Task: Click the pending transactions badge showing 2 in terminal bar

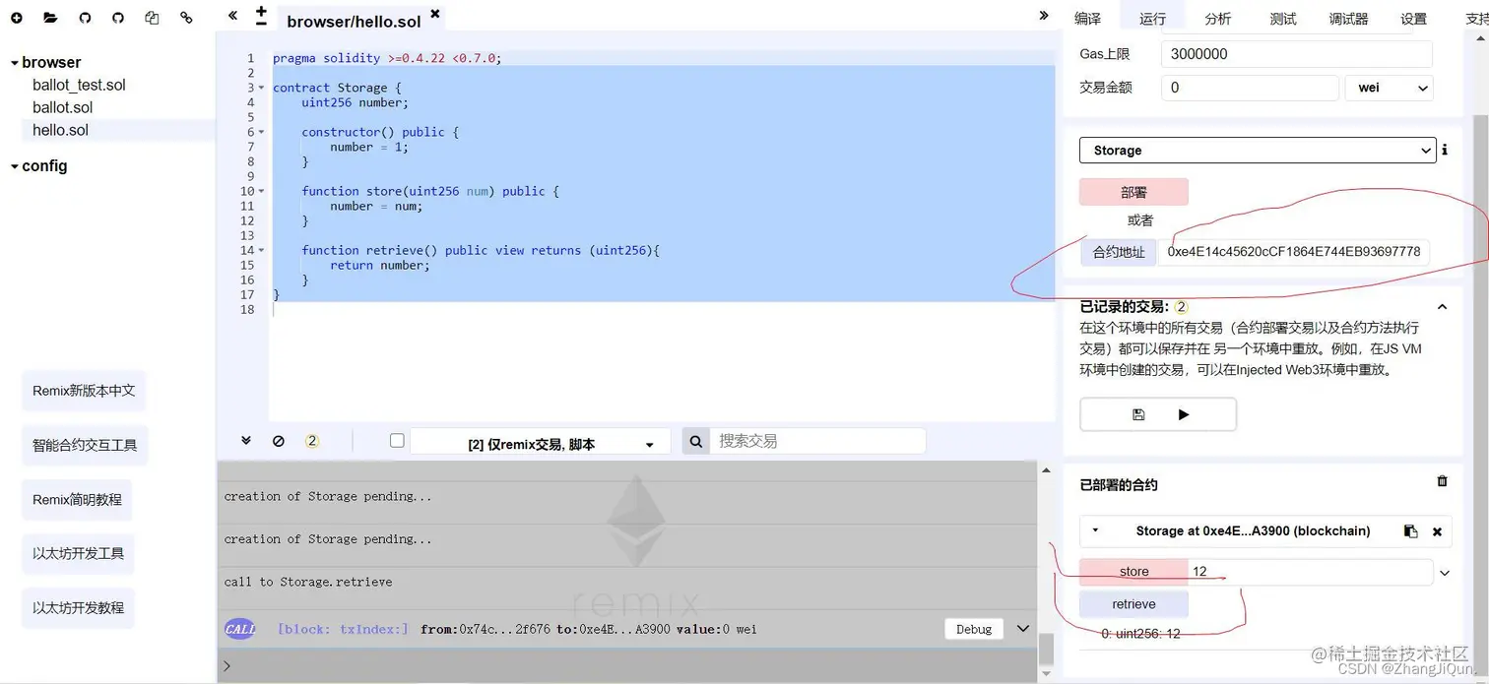Action: (312, 441)
